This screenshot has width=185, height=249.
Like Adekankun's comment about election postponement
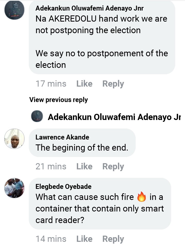pyautogui.click(x=84, y=84)
